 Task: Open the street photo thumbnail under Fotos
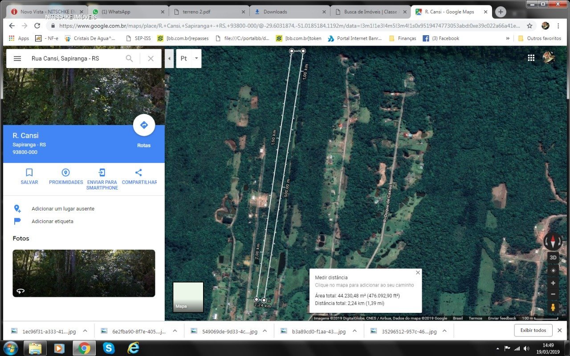(x=84, y=273)
